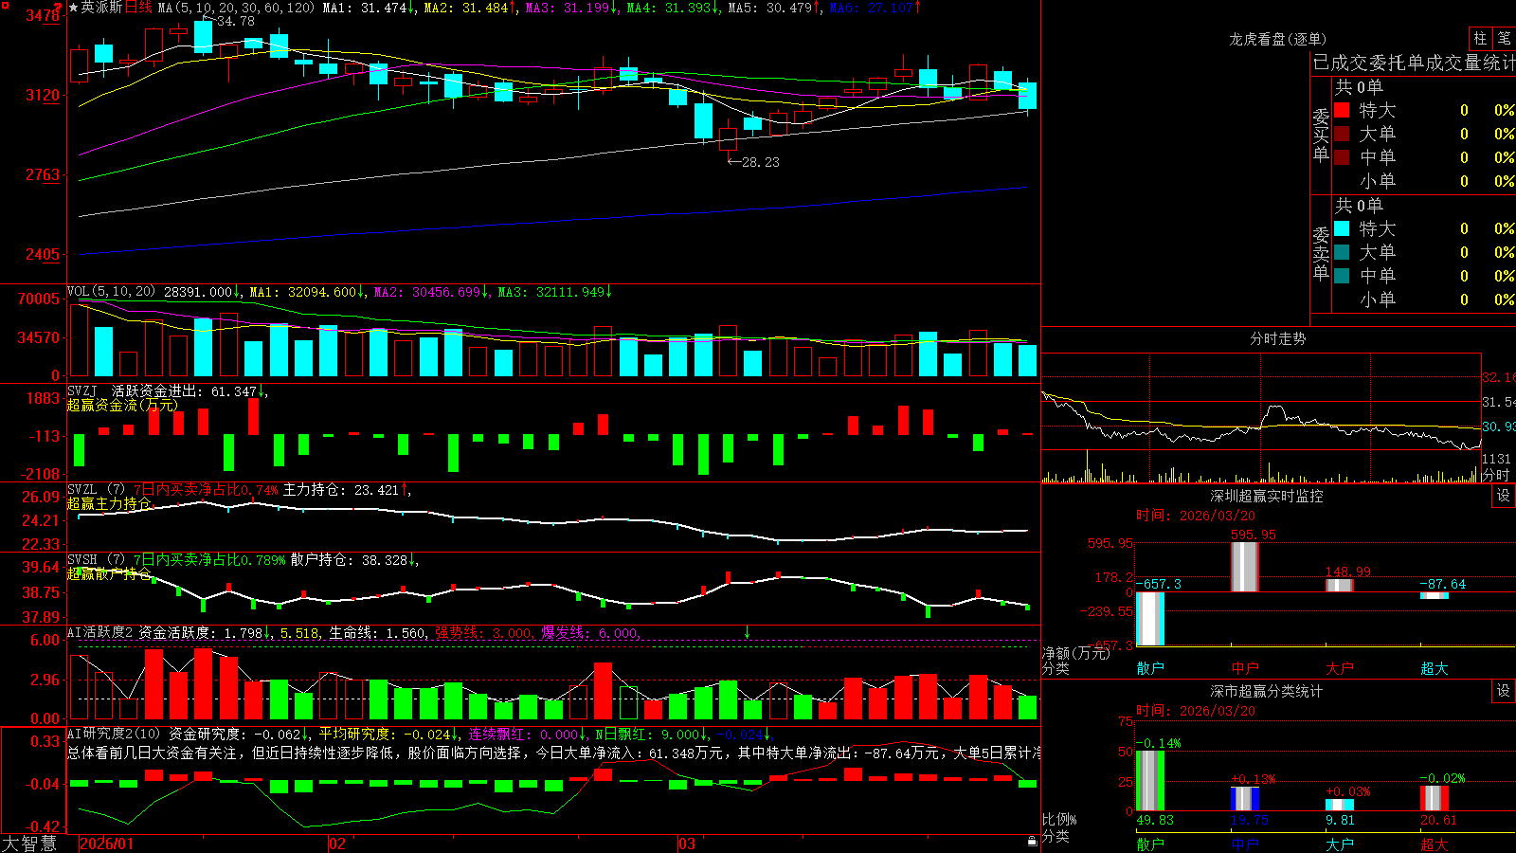Click the star icon before 英派斯
The height and width of the screenshot is (853, 1516).
click(74, 8)
